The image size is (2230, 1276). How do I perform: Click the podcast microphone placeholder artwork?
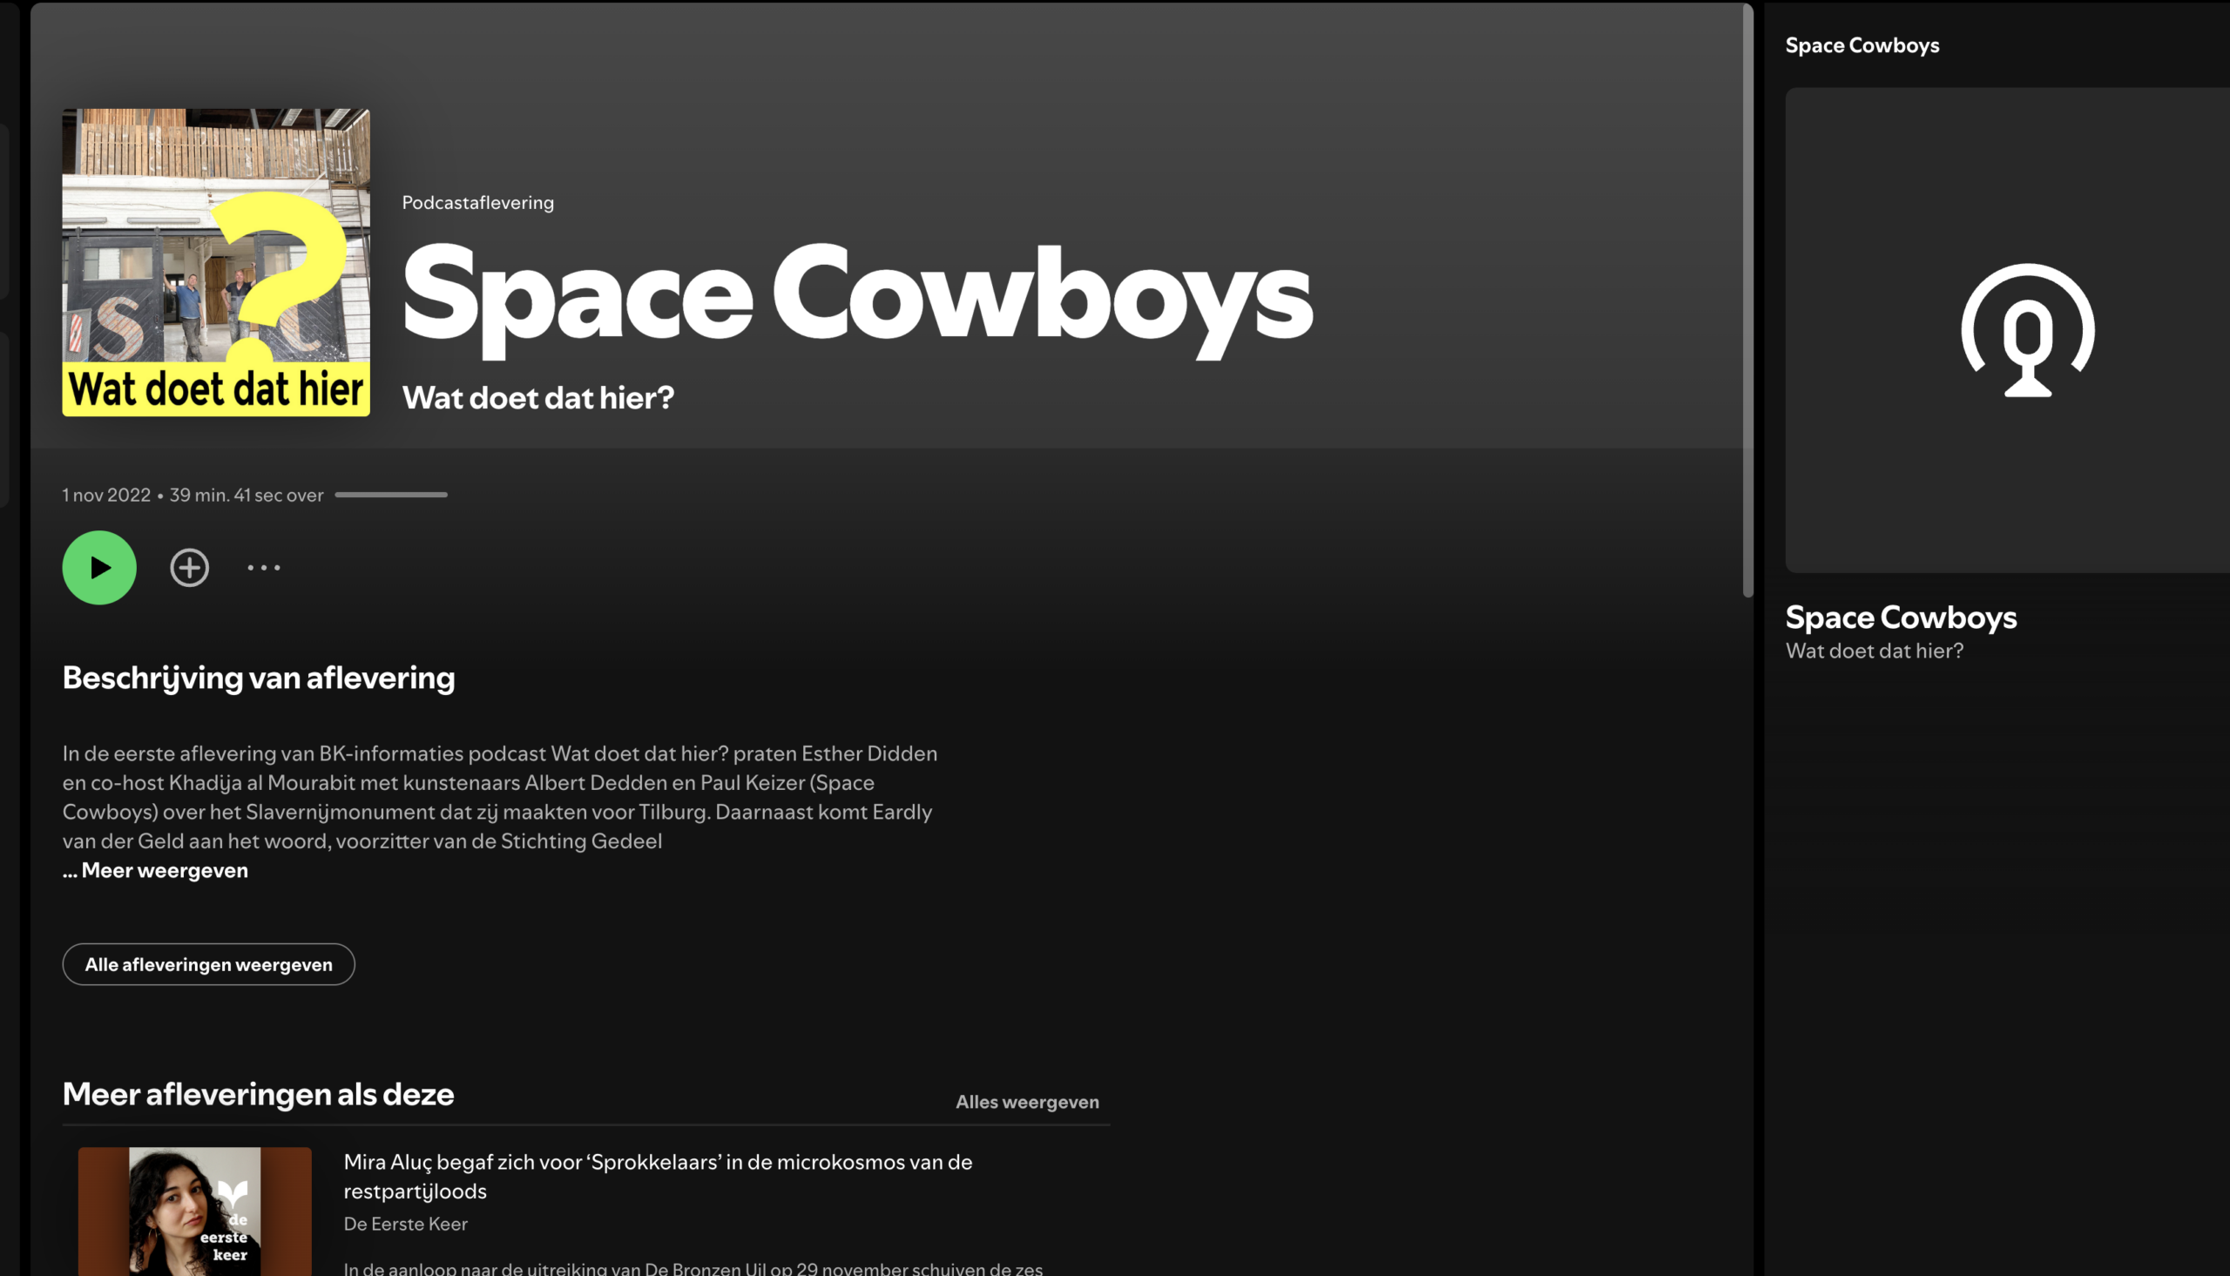pyautogui.click(x=2026, y=330)
